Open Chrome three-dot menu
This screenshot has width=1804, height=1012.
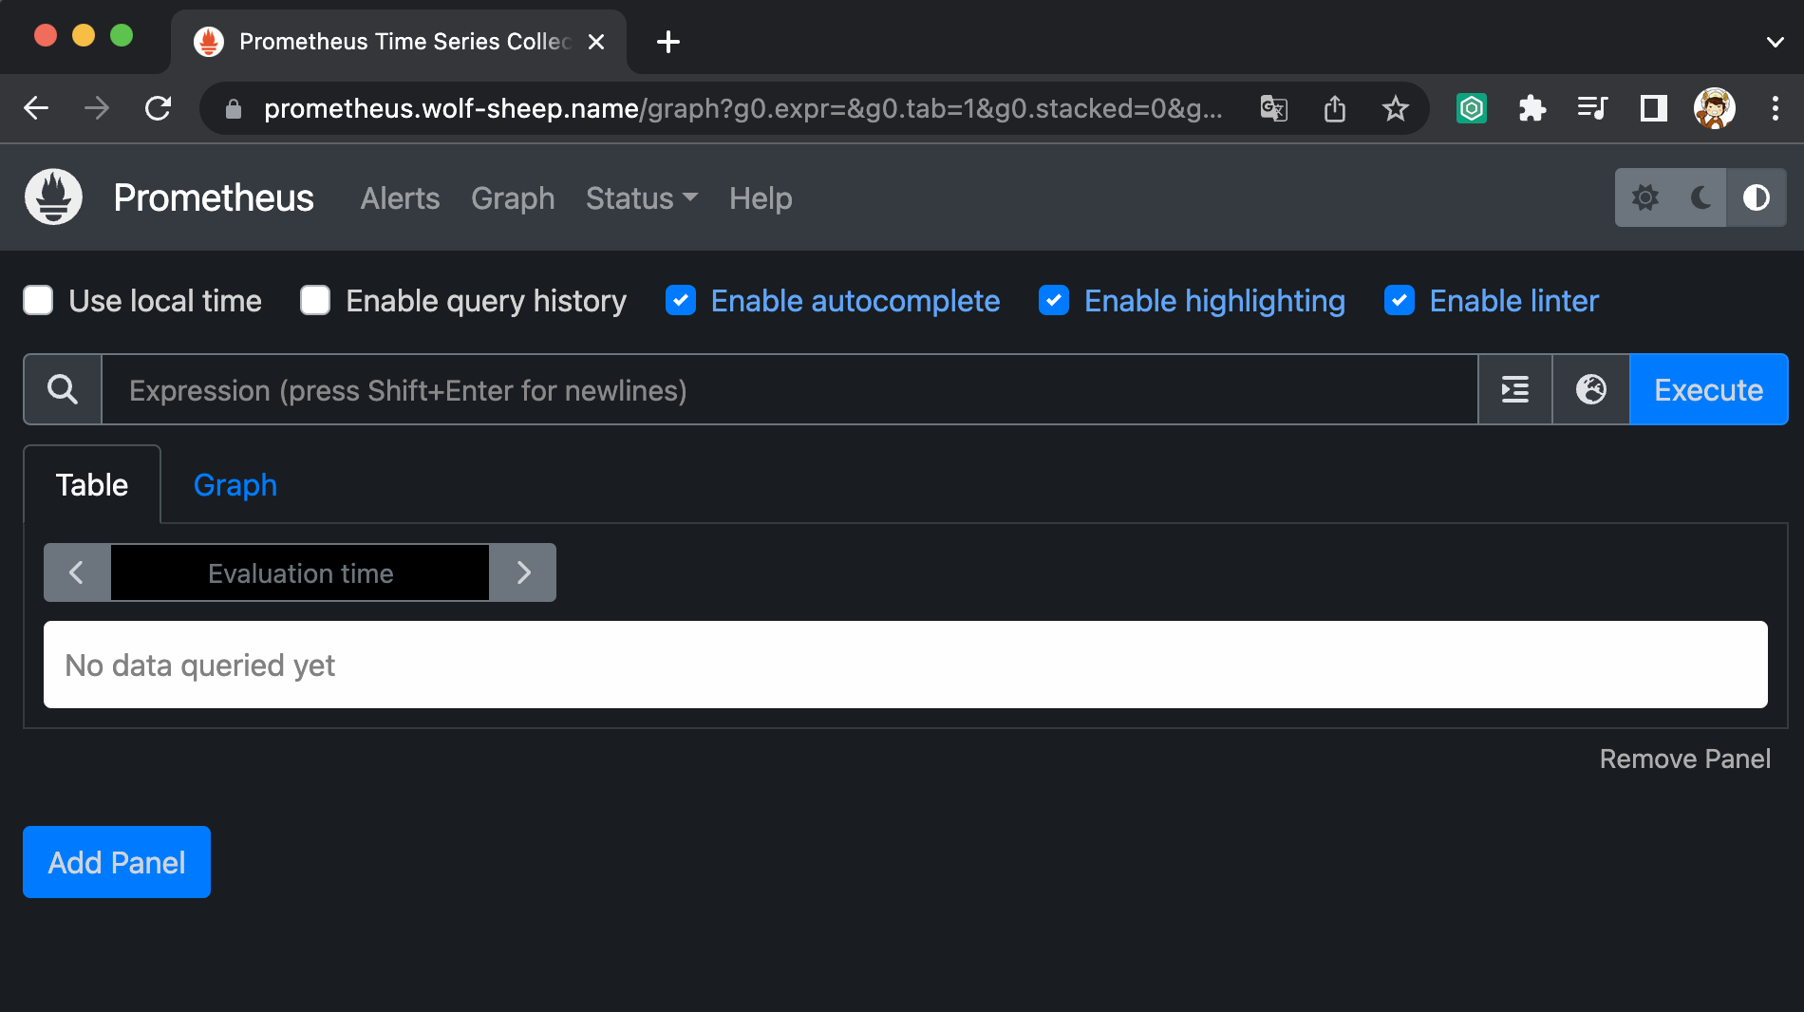(x=1775, y=108)
